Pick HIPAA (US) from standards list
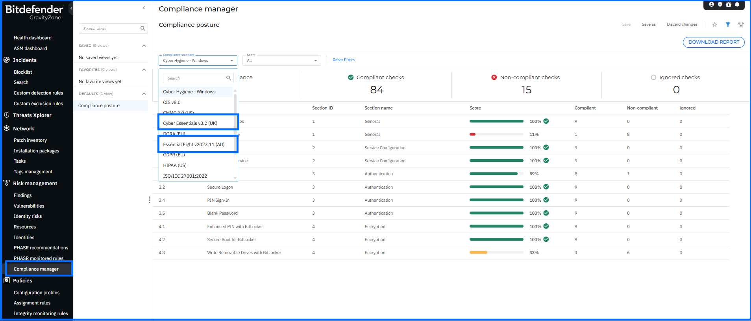The width and height of the screenshot is (751, 321). click(x=175, y=165)
